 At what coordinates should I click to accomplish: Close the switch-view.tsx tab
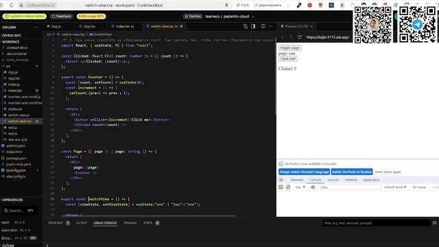(x=181, y=26)
